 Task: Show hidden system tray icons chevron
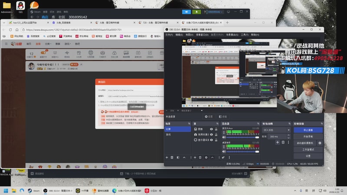pos(295,191)
